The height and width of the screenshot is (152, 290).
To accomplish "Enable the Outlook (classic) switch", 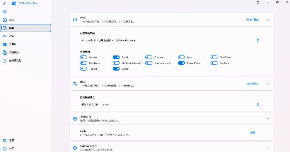I will [x=116, y=63].
